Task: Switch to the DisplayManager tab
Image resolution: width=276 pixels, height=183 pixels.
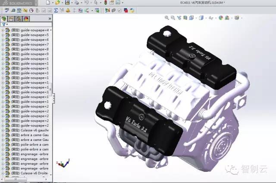Action: click(26, 19)
